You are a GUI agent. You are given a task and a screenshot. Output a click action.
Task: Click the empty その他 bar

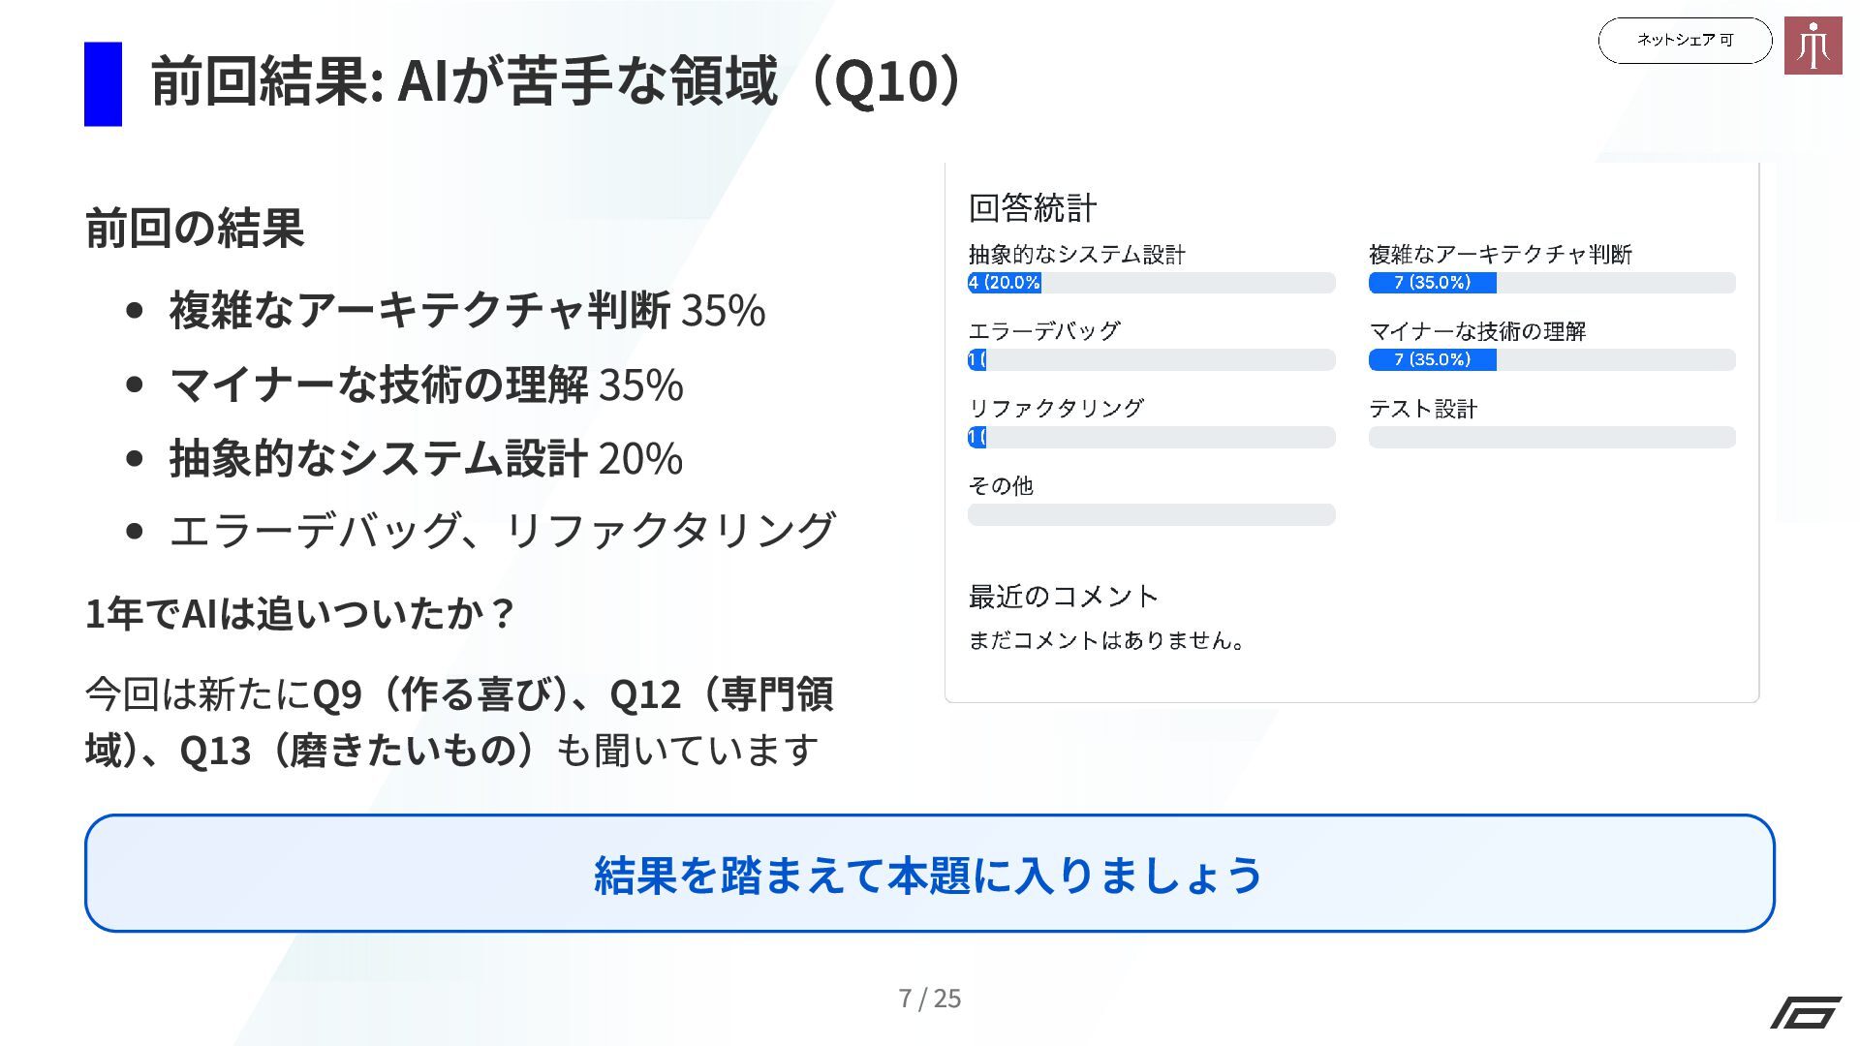(x=1151, y=515)
